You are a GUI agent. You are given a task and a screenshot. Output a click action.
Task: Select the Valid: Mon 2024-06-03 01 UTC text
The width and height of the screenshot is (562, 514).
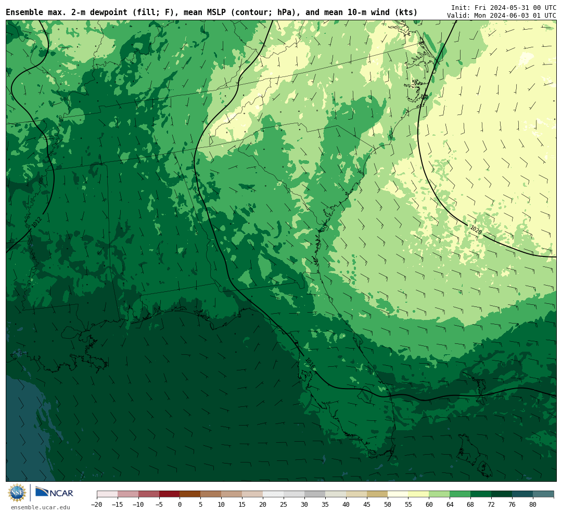pyautogui.click(x=502, y=16)
